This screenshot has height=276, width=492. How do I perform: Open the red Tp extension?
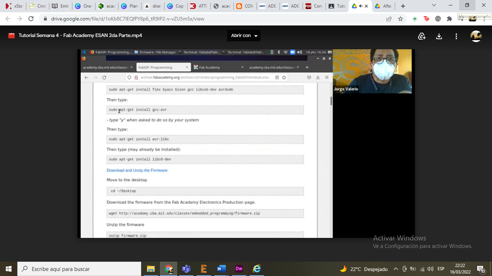coord(426,19)
